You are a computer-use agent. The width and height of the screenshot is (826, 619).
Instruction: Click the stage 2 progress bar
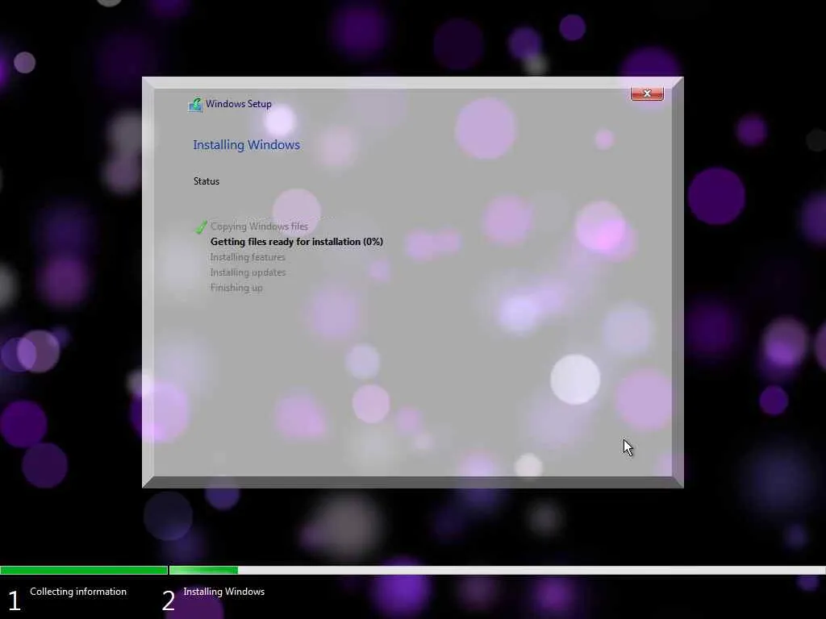[x=497, y=570]
